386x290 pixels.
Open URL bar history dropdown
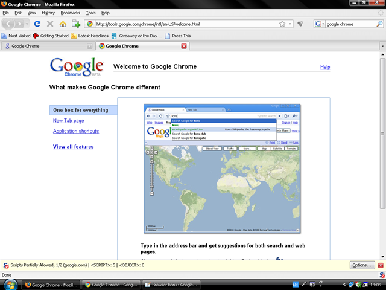pyautogui.click(x=290, y=24)
